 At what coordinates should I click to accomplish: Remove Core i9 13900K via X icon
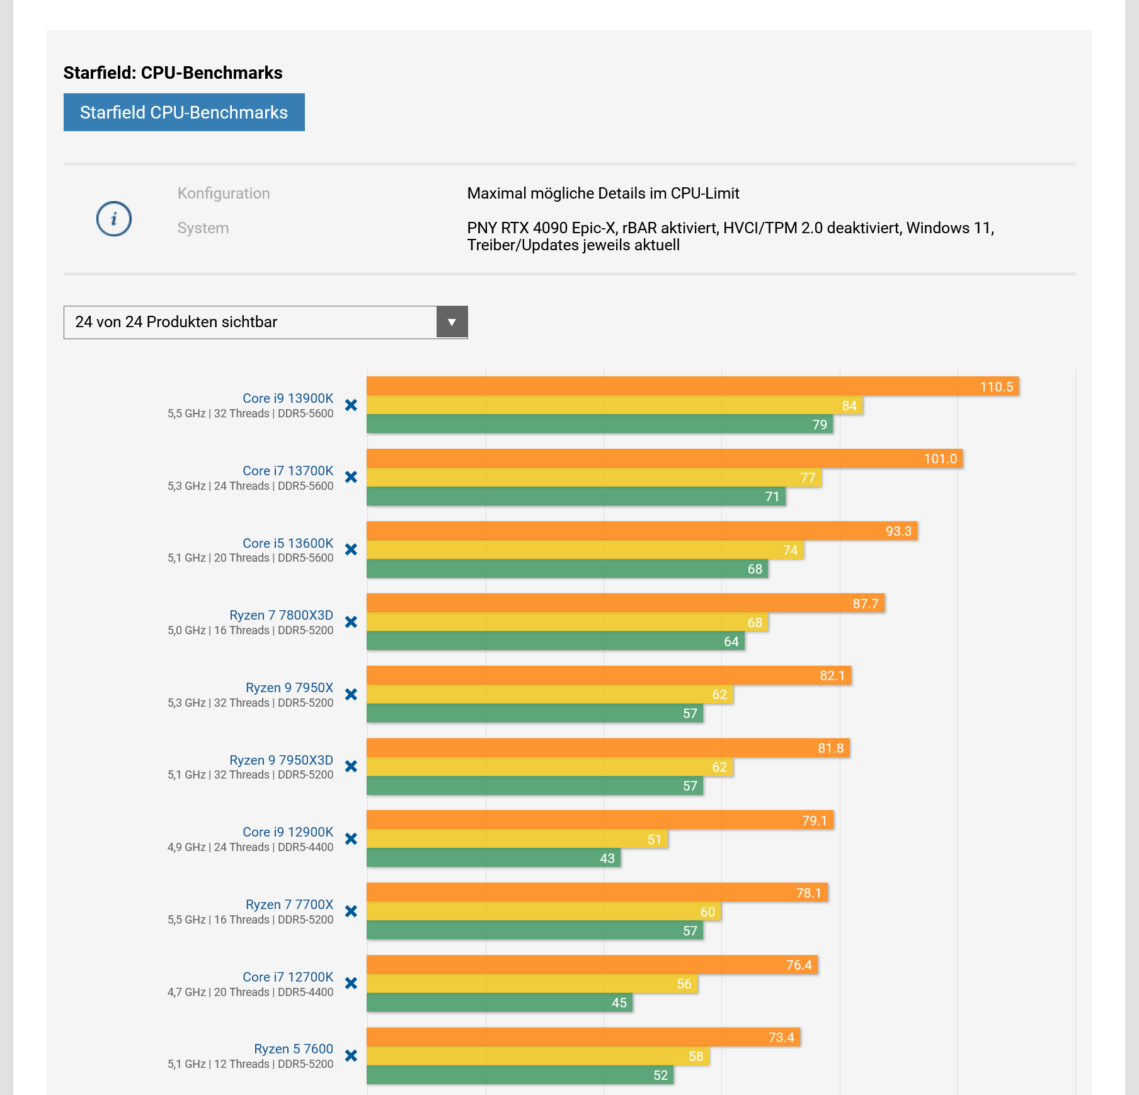352,405
